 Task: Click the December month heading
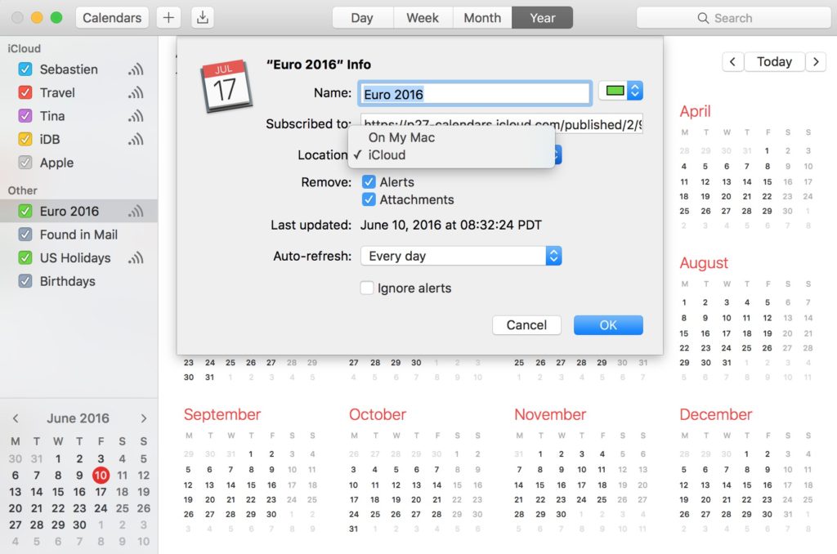coord(715,415)
